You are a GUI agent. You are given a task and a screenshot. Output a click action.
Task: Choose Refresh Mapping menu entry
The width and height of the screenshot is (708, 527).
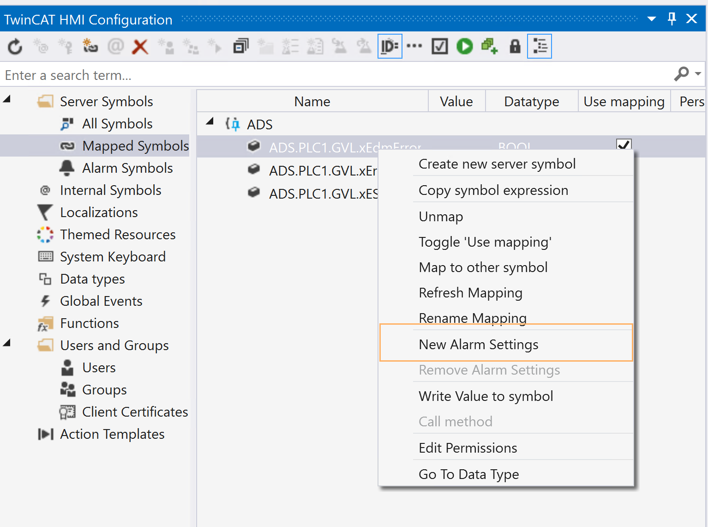coord(470,293)
